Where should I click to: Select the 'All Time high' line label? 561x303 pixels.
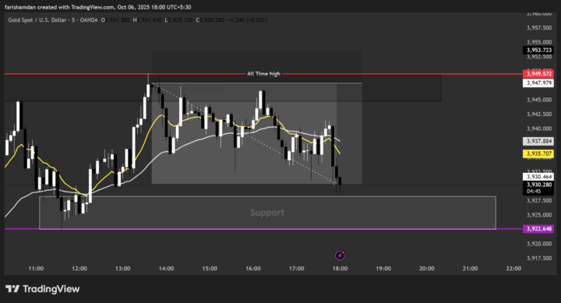coord(263,74)
